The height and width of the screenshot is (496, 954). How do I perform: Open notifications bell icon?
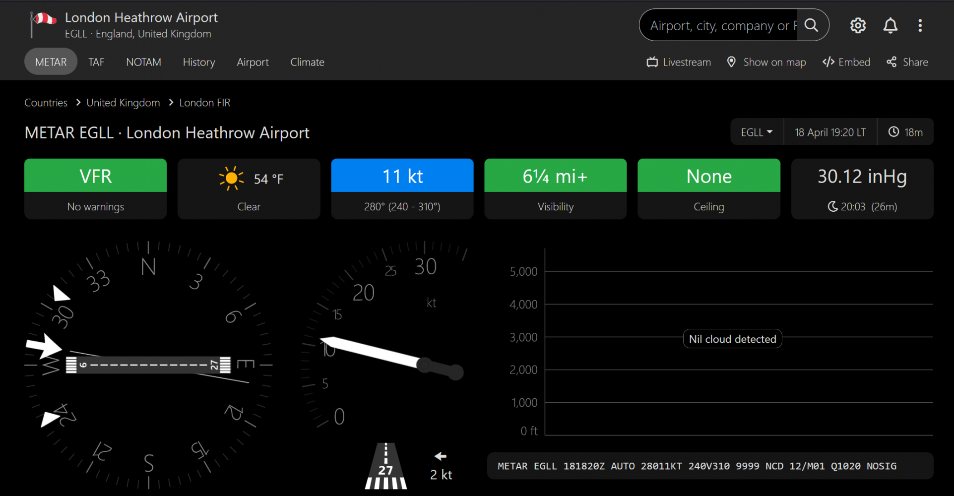pyautogui.click(x=890, y=25)
